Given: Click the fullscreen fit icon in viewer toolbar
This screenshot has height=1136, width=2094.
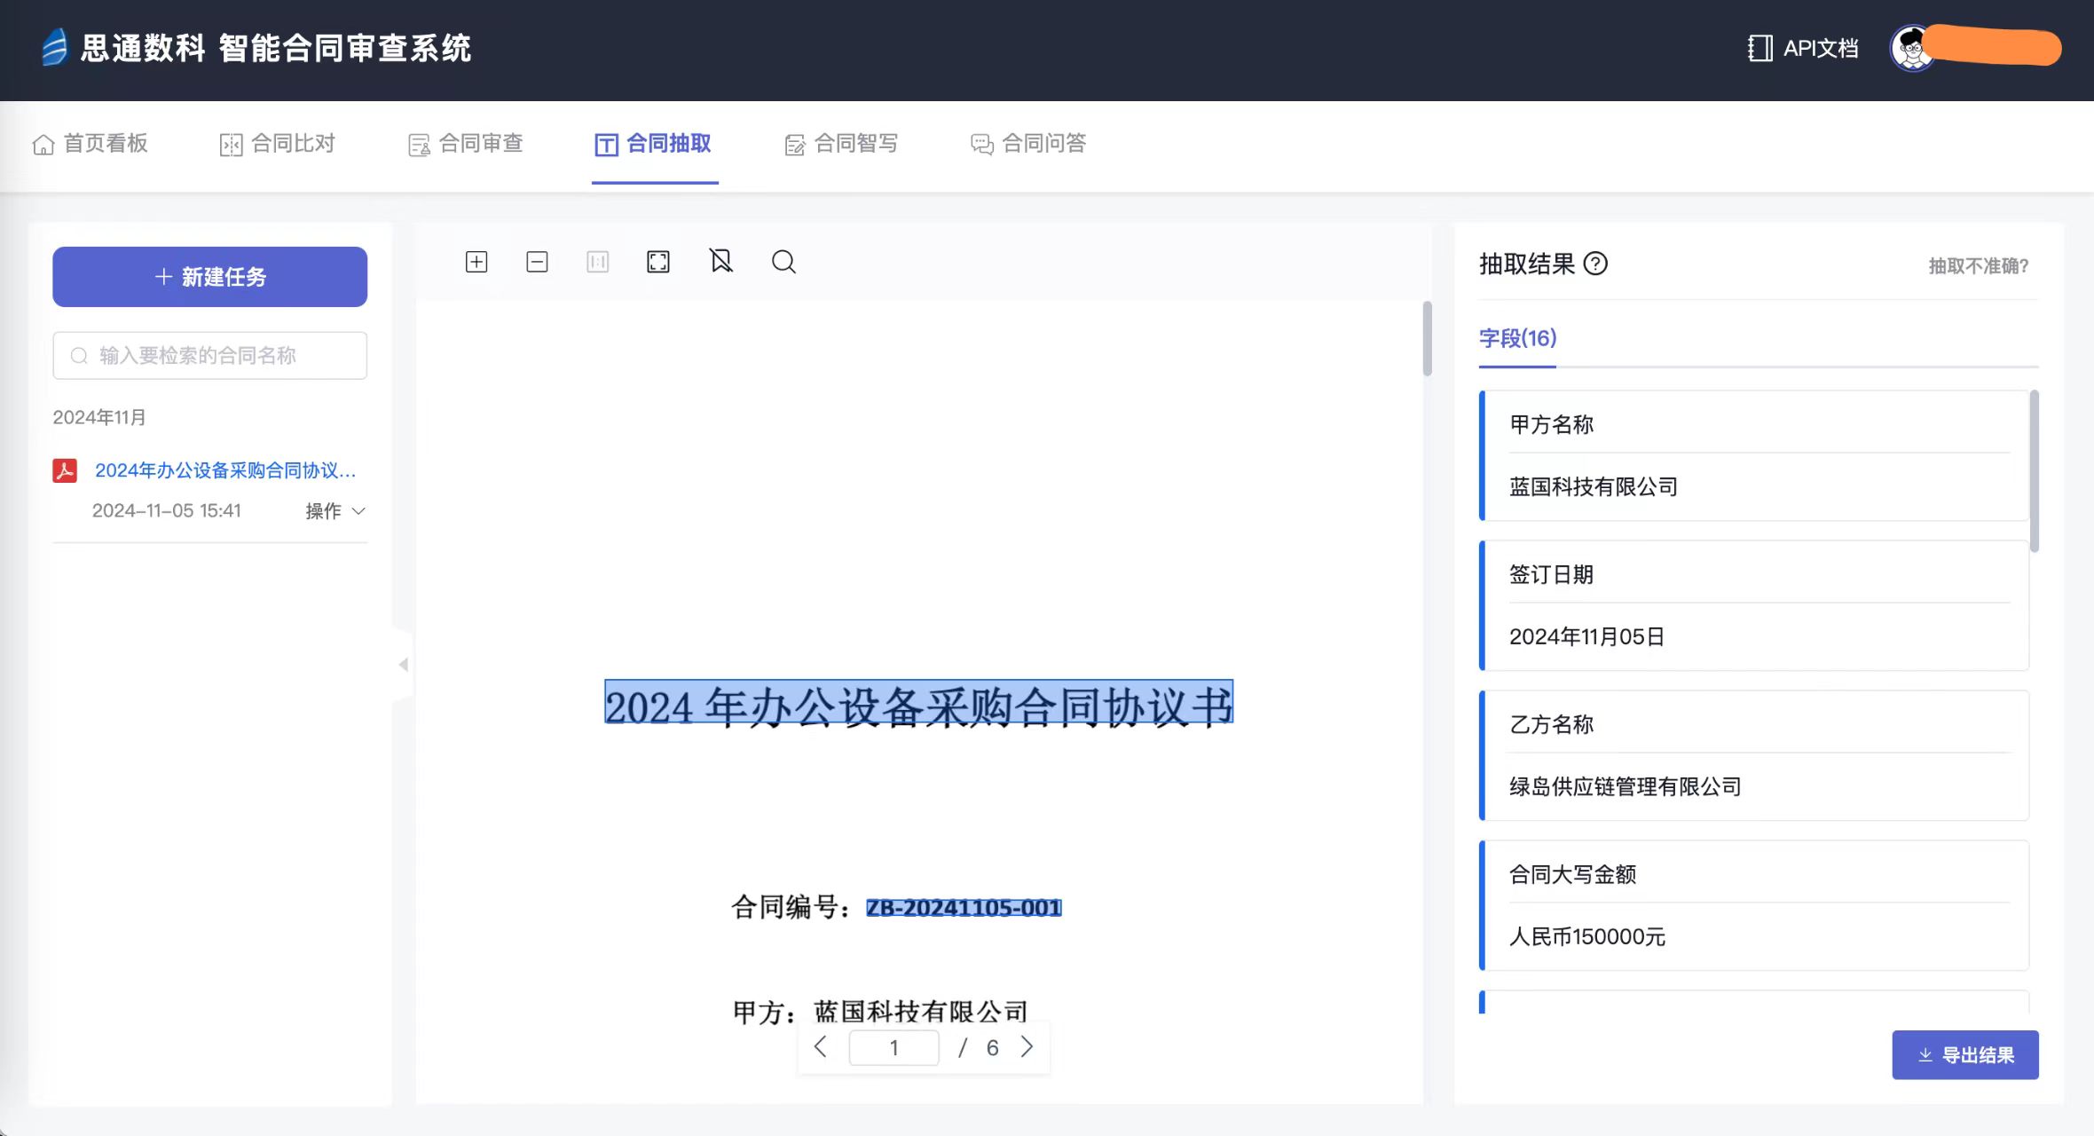Looking at the screenshot, I should (x=658, y=262).
